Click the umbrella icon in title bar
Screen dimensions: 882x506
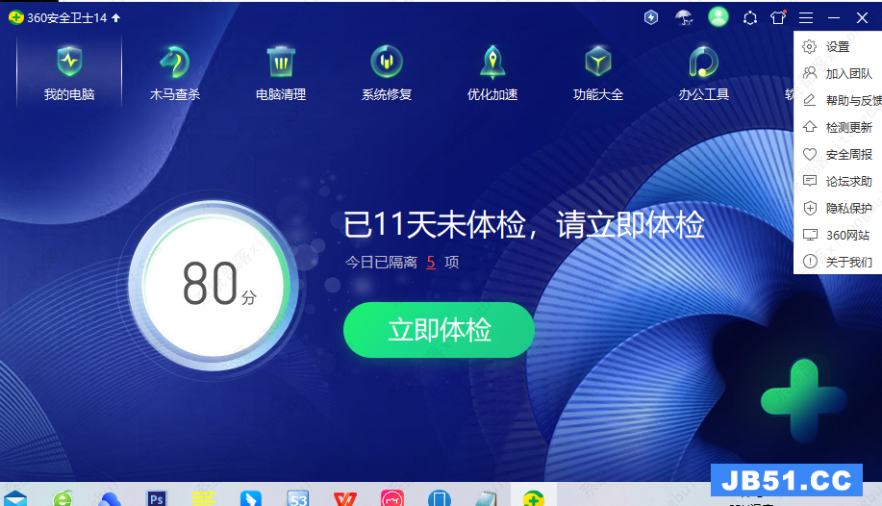click(x=684, y=17)
